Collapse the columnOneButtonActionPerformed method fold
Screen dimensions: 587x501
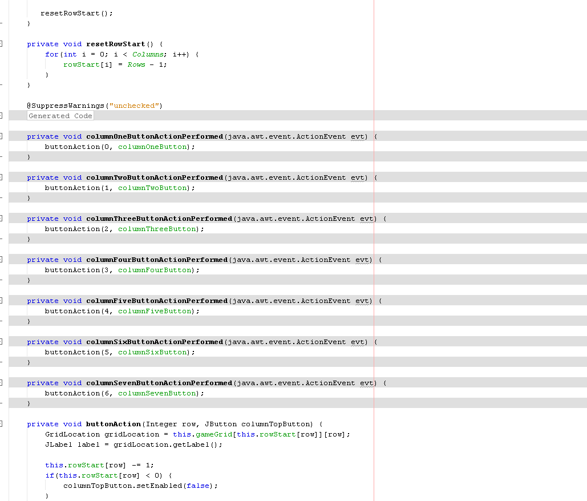point(2,136)
